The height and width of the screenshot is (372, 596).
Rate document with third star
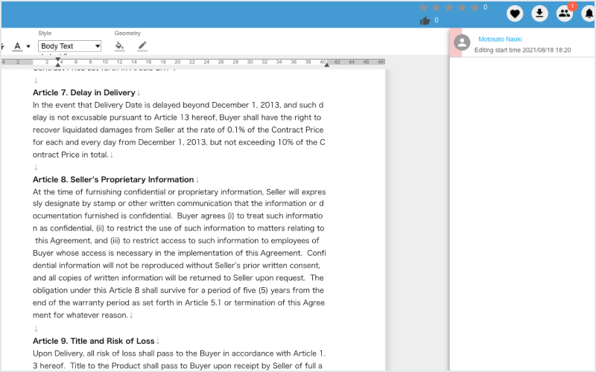tap(449, 7)
